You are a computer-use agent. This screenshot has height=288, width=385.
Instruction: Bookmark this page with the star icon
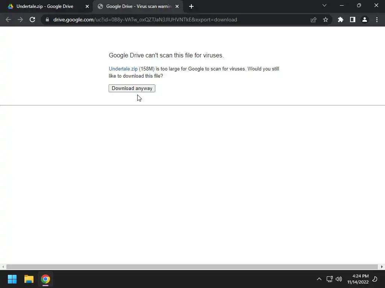point(326,19)
